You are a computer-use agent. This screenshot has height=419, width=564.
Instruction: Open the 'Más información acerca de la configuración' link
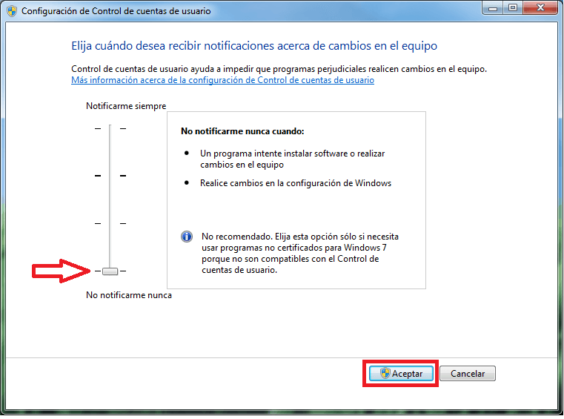tap(222, 80)
